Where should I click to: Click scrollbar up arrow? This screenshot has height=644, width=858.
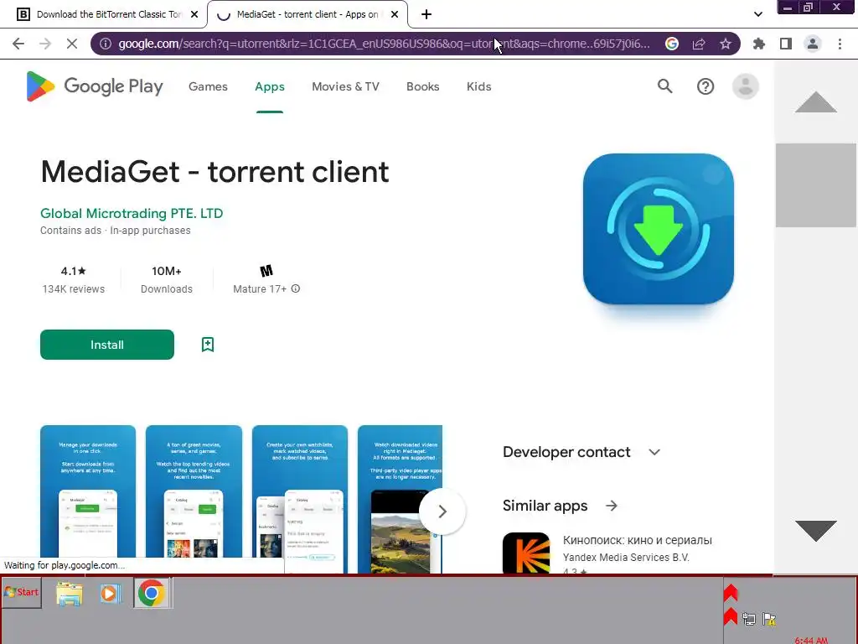[815, 101]
